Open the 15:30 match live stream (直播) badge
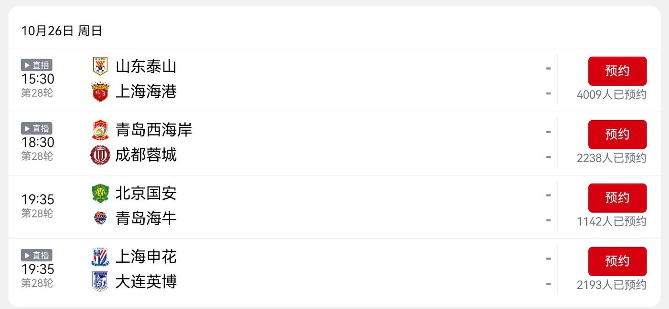Viewport: 669px width, 309px height. click(x=37, y=65)
